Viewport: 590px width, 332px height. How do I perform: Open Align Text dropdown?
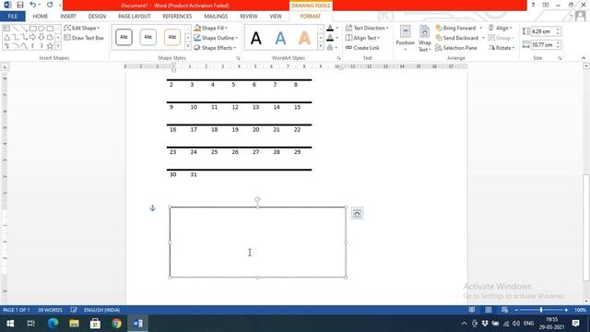[x=362, y=38]
